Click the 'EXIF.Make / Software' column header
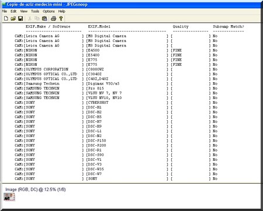The width and height of the screenshot is (263, 211). [48, 27]
